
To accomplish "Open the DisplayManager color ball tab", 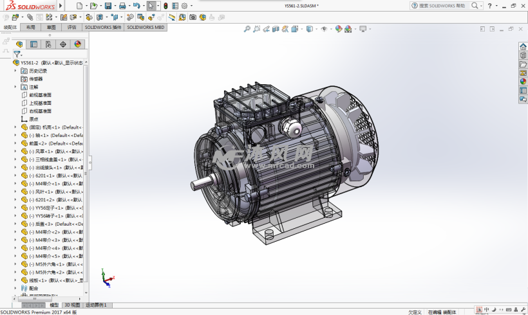I will click(x=77, y=44).
